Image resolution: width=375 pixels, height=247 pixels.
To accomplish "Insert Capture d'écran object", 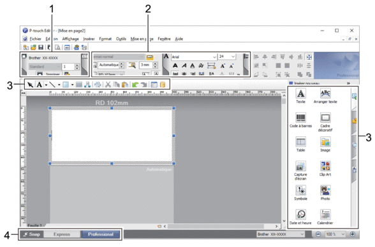I will tap(300, 171).
